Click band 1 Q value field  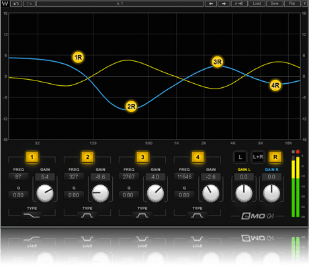tap(18, 195)
